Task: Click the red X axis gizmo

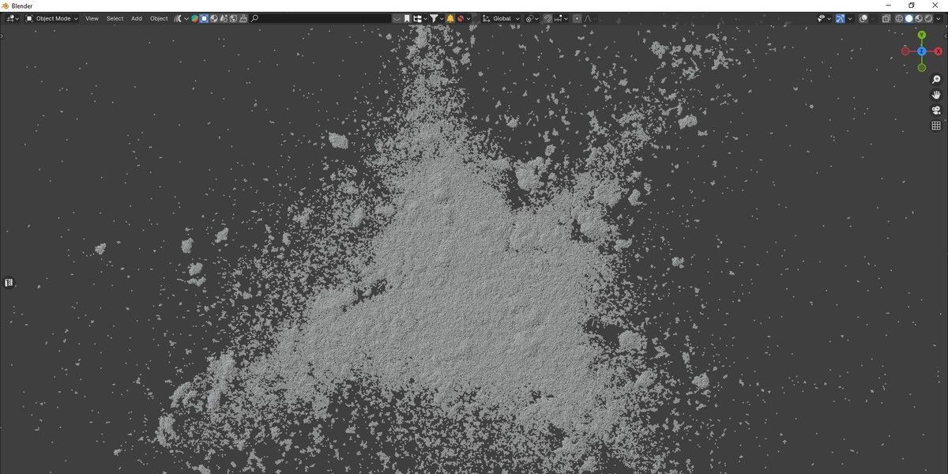Action: click(x=938, y=51)
